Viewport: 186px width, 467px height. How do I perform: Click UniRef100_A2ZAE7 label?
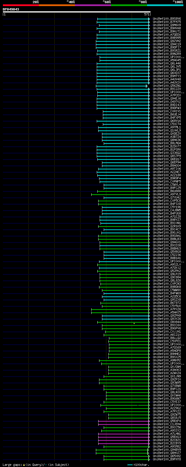tap(167, 172)
